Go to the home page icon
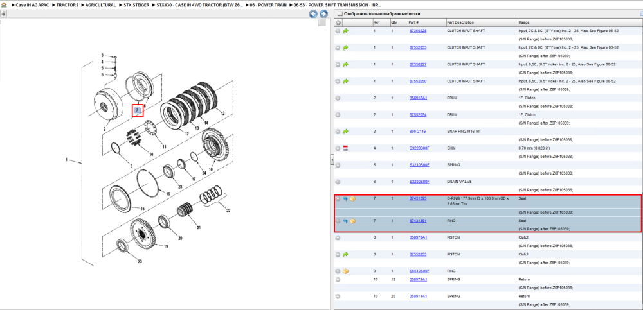Screen dimensions: 643x310 click(x=4, y=5)
